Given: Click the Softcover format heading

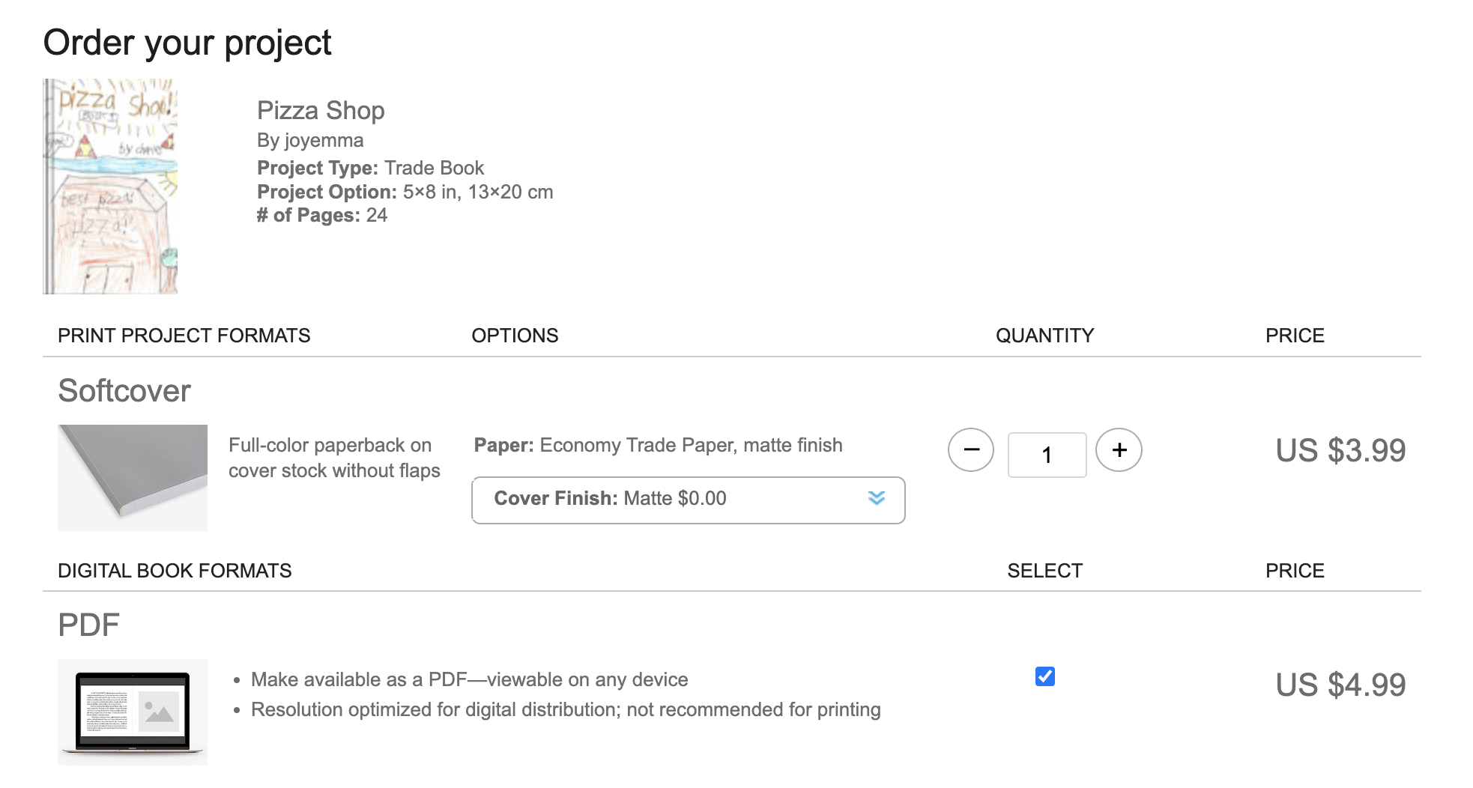Looking at the screenshot, I should click(124, 391).
